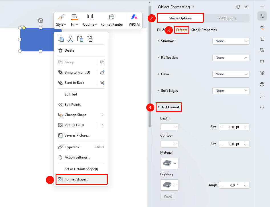Click the Copy icon in context menu

coord(61,39)
